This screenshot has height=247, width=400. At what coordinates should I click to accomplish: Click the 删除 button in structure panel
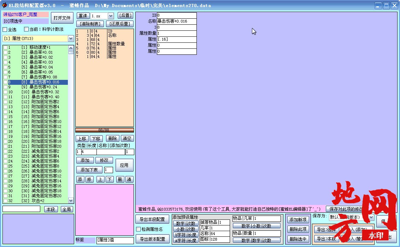112,138
